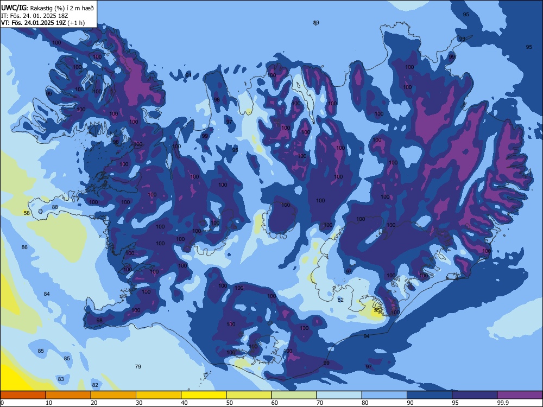Pick the pale yellow 50–60 legend swatch

249,395
